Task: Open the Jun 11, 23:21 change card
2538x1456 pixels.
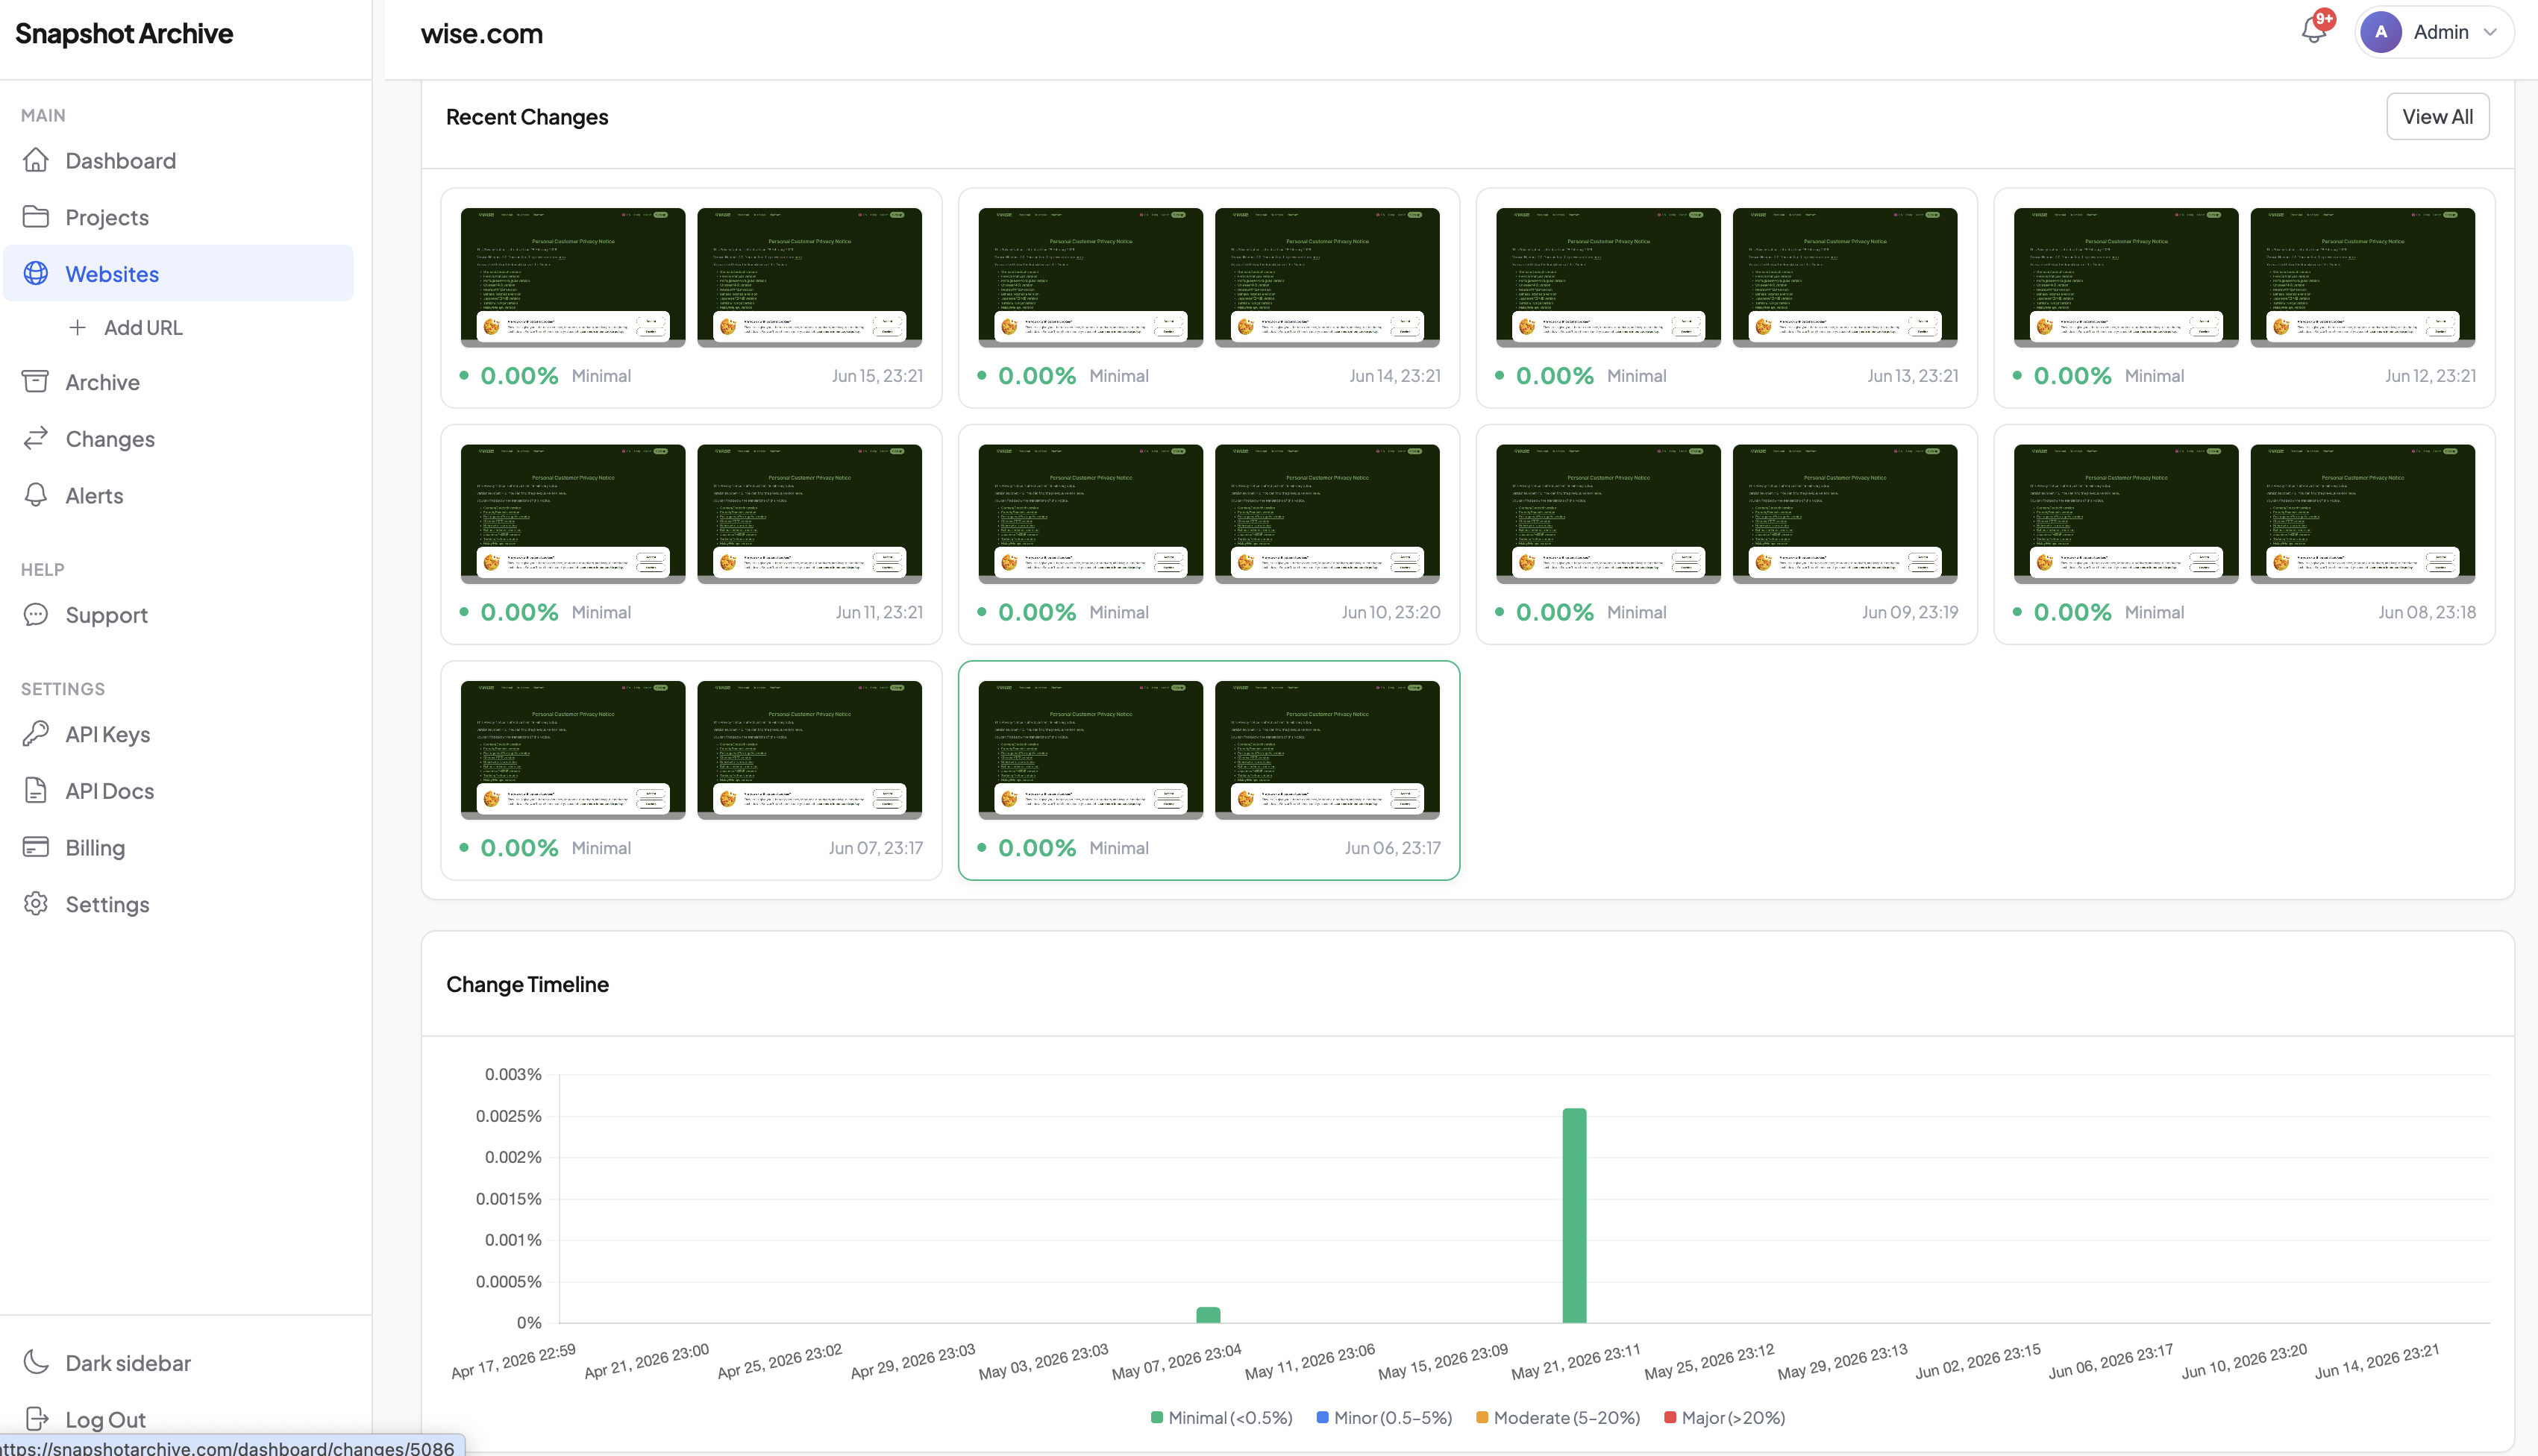Action: (x=691, y=534)
